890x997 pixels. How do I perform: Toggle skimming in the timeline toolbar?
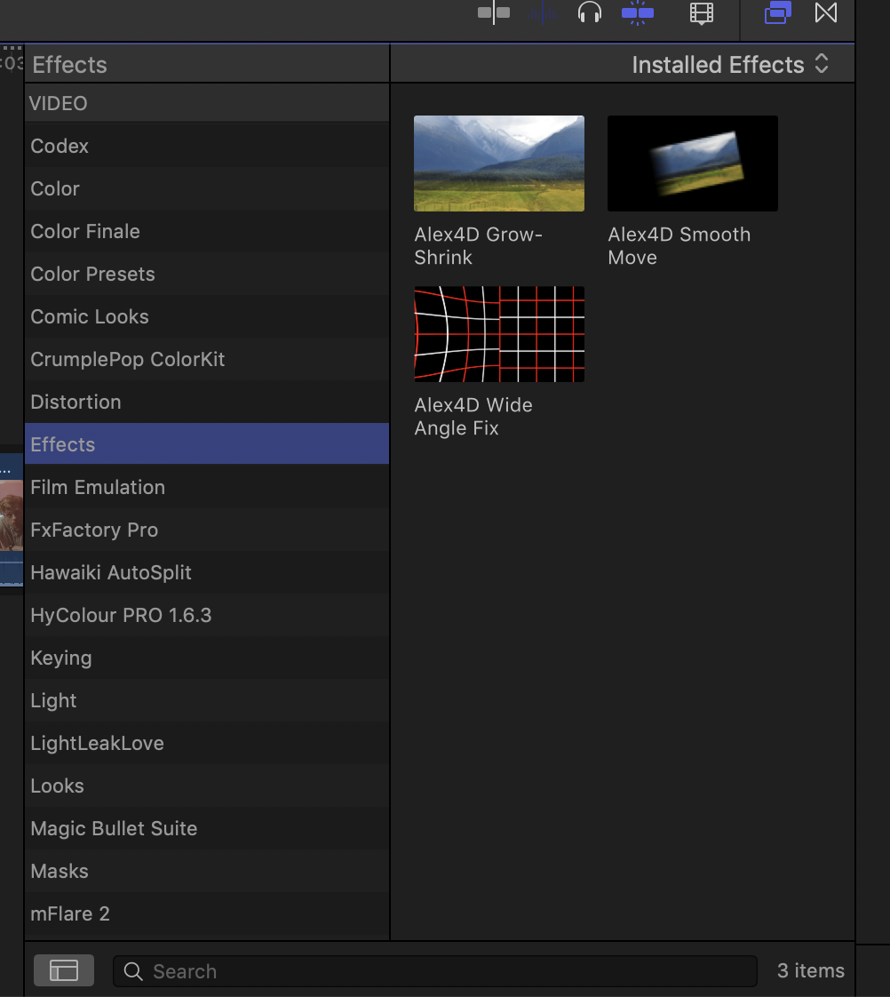click(x=494, y=12)
